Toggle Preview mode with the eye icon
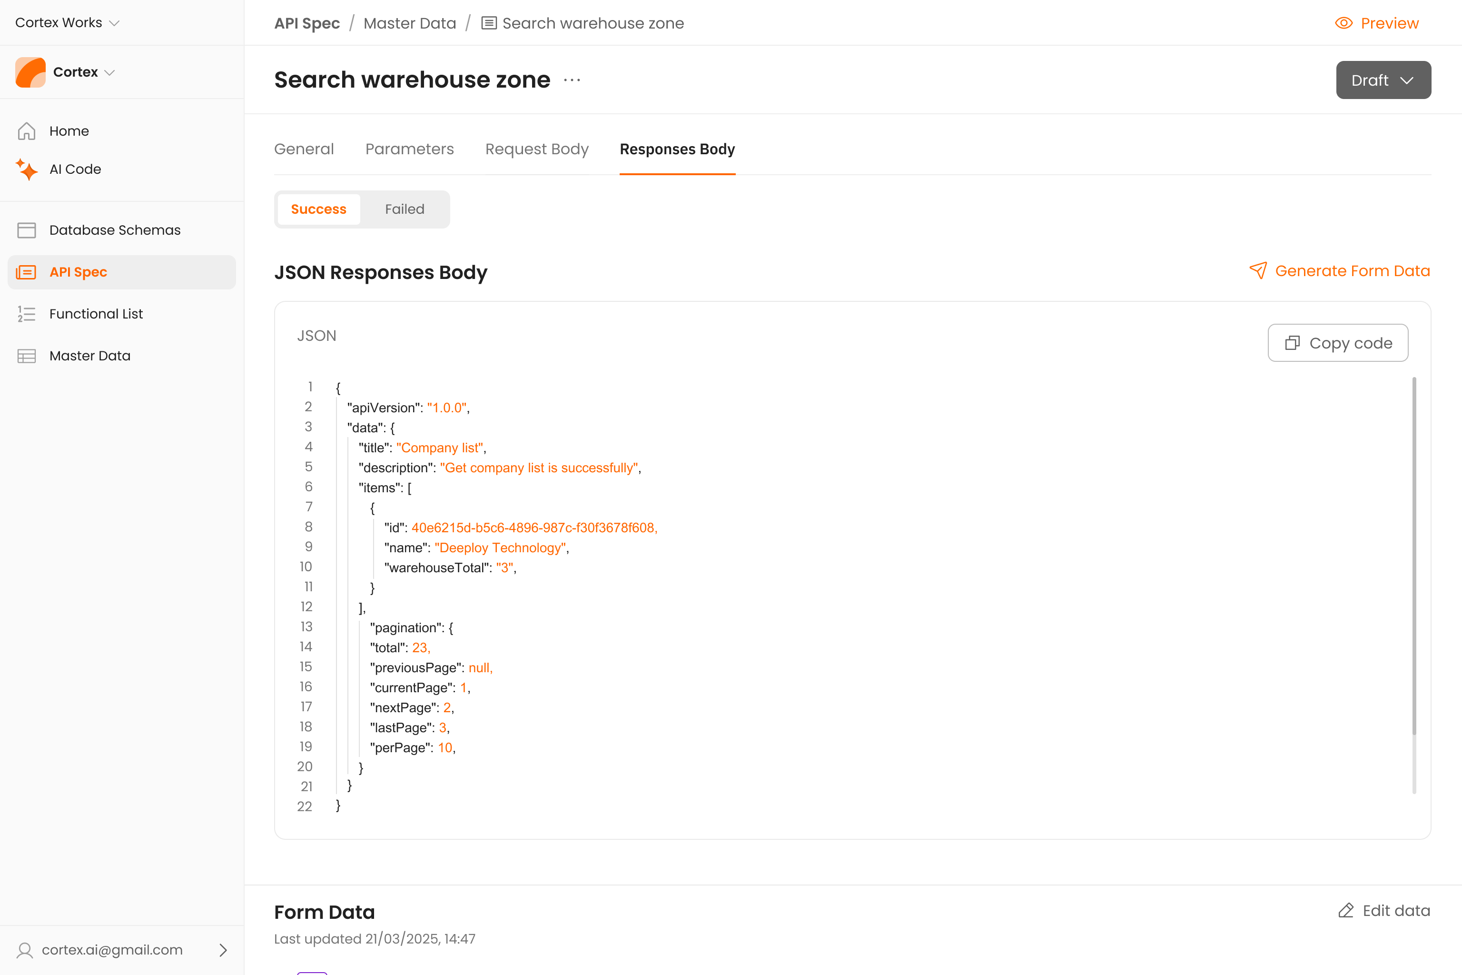This screenshot has height=975, width=1462. 1343,23
